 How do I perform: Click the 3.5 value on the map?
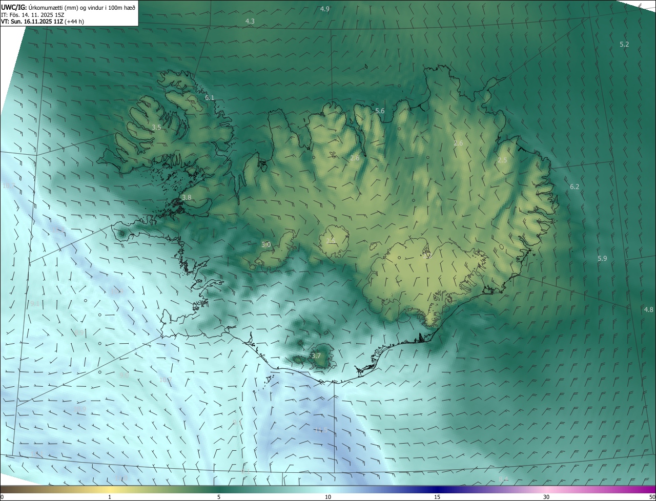coord(157,127)
